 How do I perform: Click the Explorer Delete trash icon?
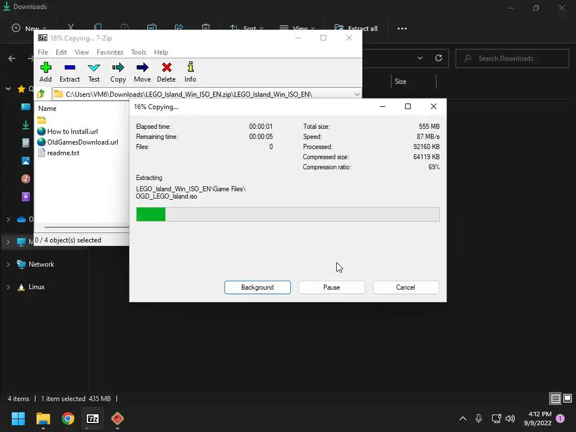click(x=206, y=28)
